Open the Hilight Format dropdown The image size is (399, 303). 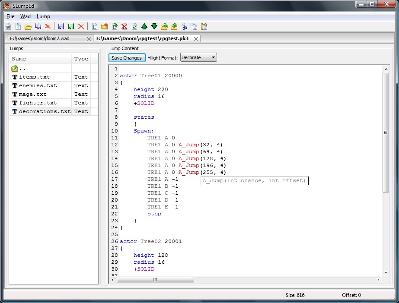click(x=198, y=57)
